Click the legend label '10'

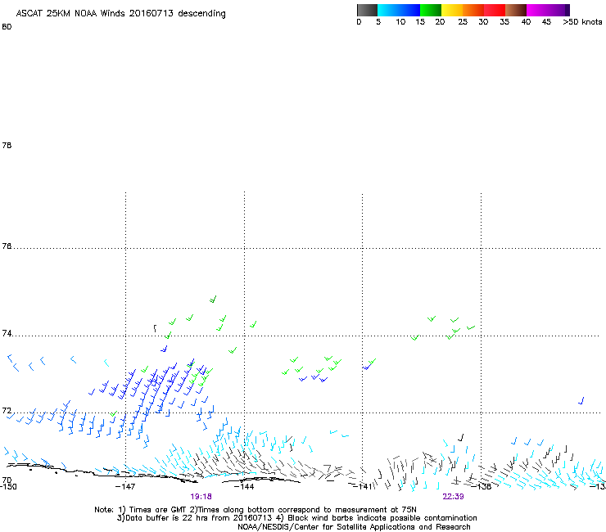[400, 22]
